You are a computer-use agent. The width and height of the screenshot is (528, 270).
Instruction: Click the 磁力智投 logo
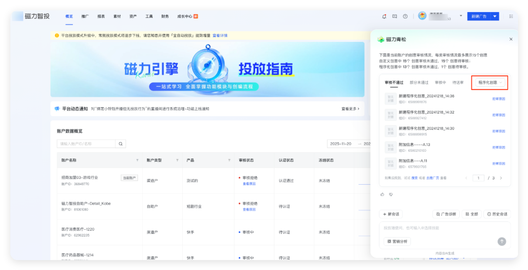(31, 16)
